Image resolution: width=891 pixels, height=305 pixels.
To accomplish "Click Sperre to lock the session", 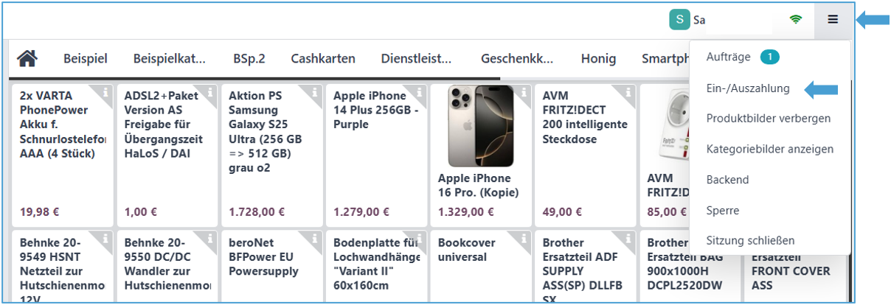I will [722, 210].
